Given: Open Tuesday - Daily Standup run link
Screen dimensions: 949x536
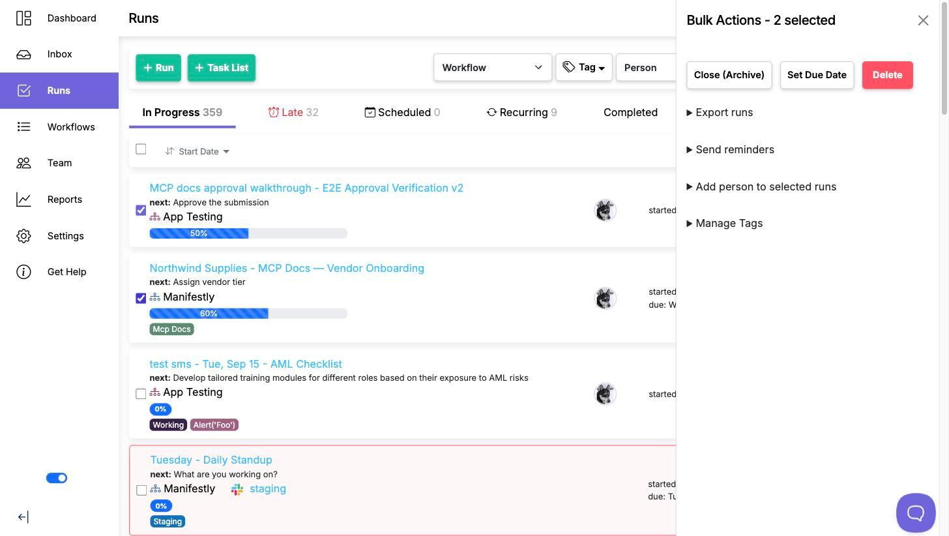Looking at the screenshot, I should click(211, 460).
